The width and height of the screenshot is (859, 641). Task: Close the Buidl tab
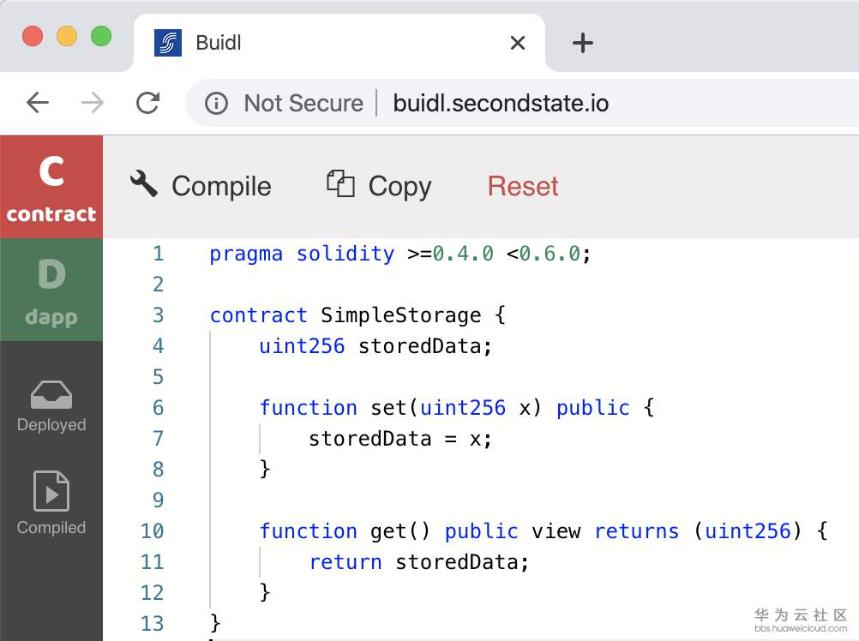[x=518, y=43]
